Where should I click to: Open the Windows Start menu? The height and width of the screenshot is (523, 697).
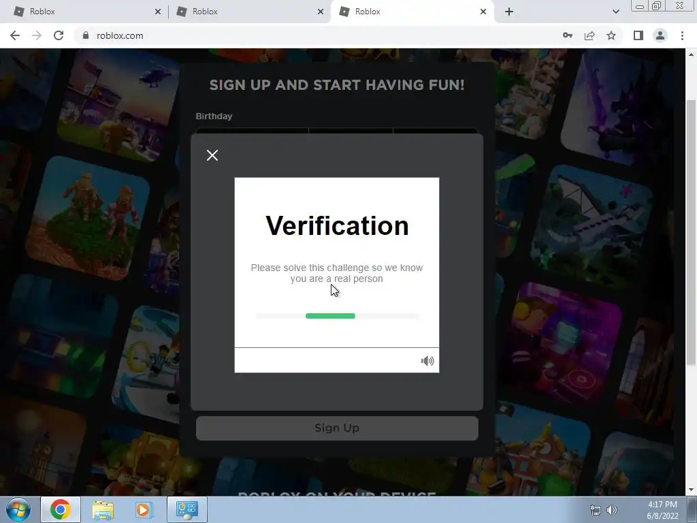point(18,509)
